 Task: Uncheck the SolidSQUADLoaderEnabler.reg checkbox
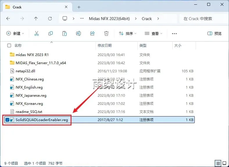[7, 120]
